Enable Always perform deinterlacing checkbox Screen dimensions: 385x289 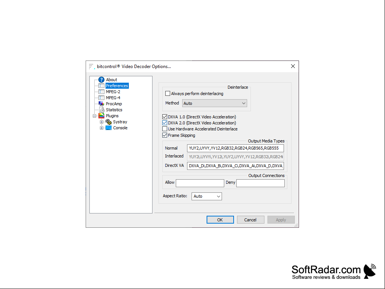point(168,93)
